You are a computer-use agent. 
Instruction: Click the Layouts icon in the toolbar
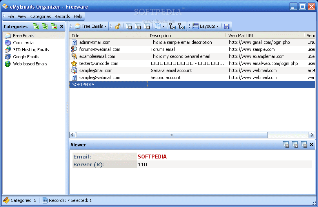[x=196, y=26]
